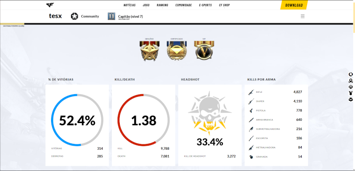Click the Kill count 9,788
355x171 pixels.
pyautogui.click(x=165, y=149)
